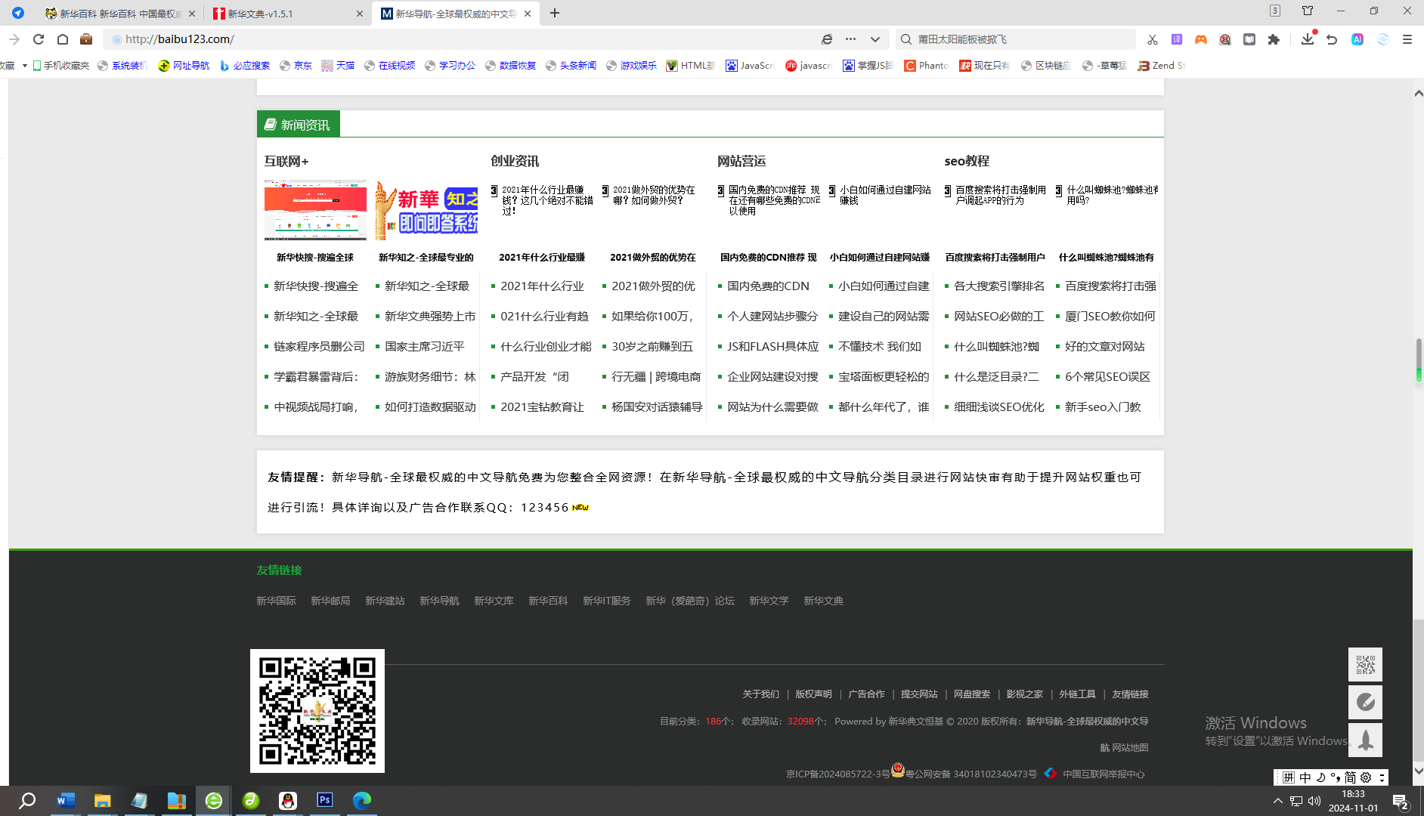The height and width of the screenshot is (816, 1424).
Task: Open the extensions puzzle-piece icon
Action: tap(1274, 39)
